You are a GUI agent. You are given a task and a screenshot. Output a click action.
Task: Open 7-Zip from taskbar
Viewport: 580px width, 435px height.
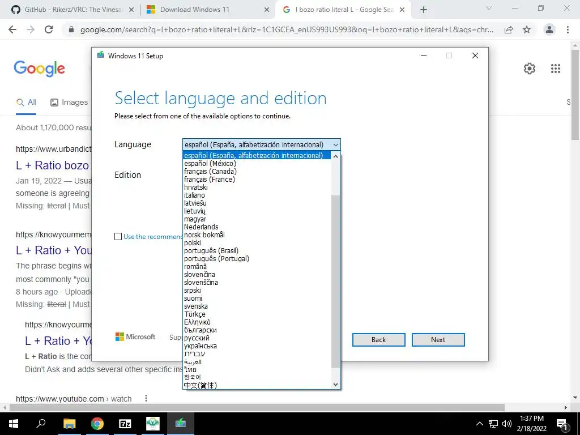125,424
